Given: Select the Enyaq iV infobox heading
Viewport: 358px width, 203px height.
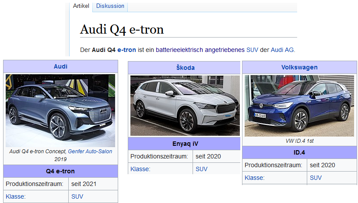Looking at the screenshot, I should 185,144.
